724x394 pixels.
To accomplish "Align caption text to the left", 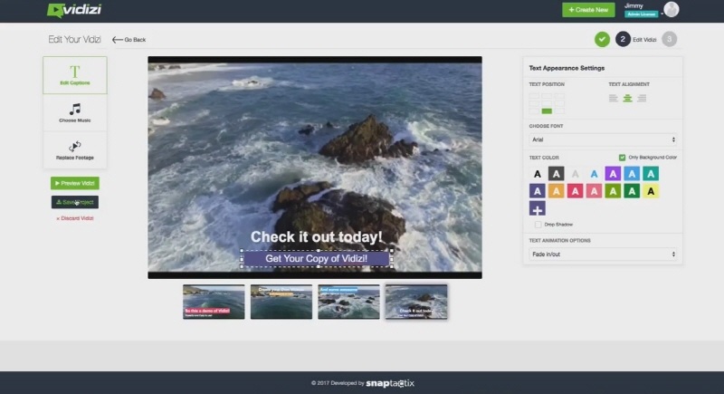I will (x=614, y=98).
